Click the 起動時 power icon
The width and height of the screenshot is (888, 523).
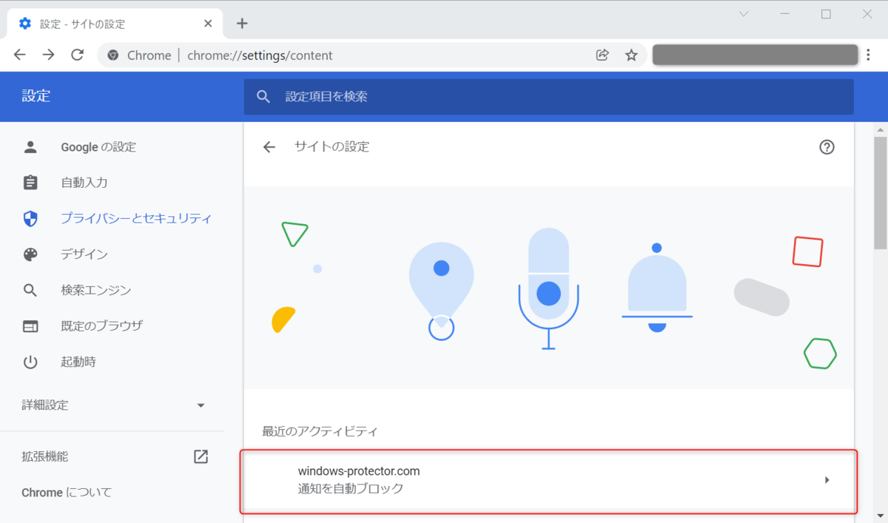[x=30, y=362]
